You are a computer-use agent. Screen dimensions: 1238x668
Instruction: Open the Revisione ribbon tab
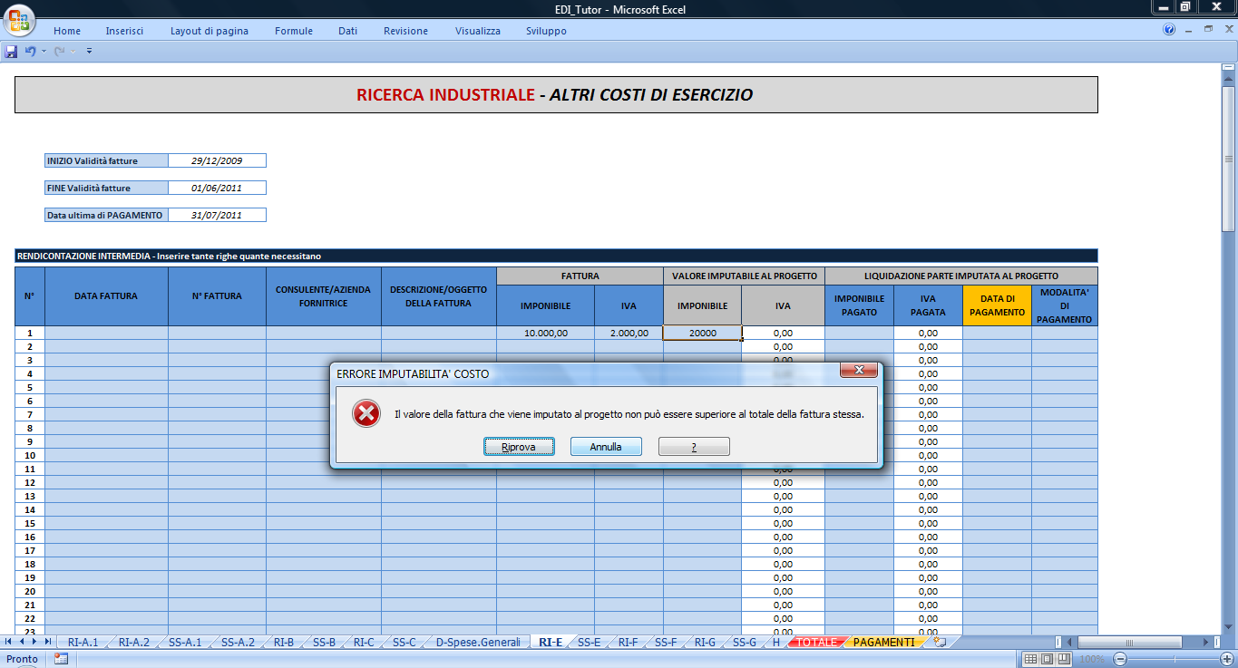tap(405, 31)
